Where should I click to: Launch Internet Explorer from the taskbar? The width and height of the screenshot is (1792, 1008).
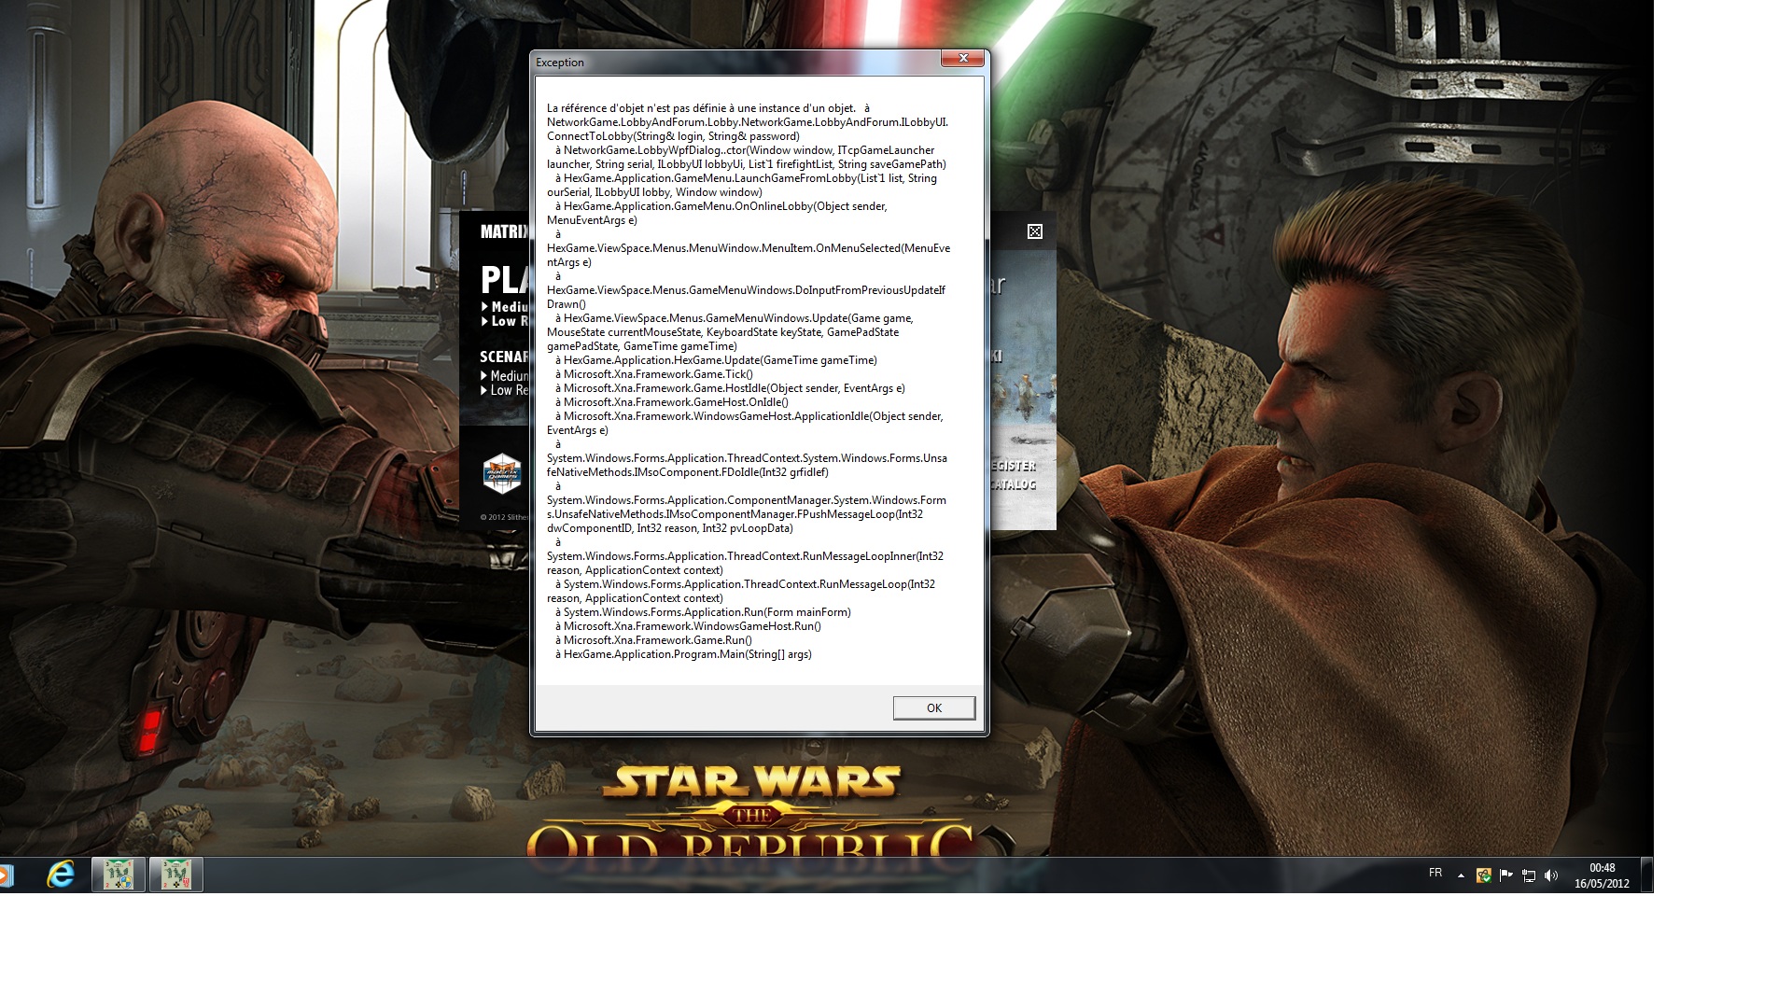61,875
